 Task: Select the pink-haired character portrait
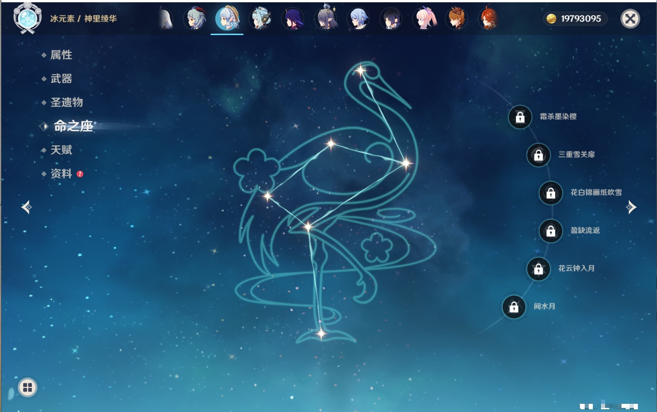(425, 19)
